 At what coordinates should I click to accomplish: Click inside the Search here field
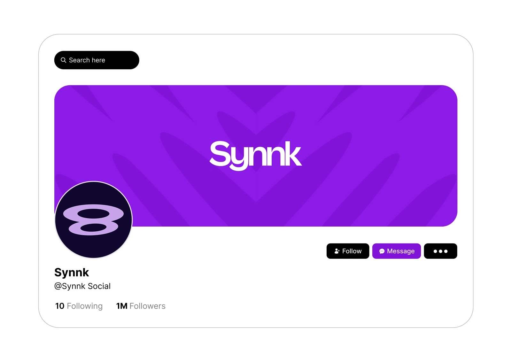pyautogui.click(x=97, y=60)
